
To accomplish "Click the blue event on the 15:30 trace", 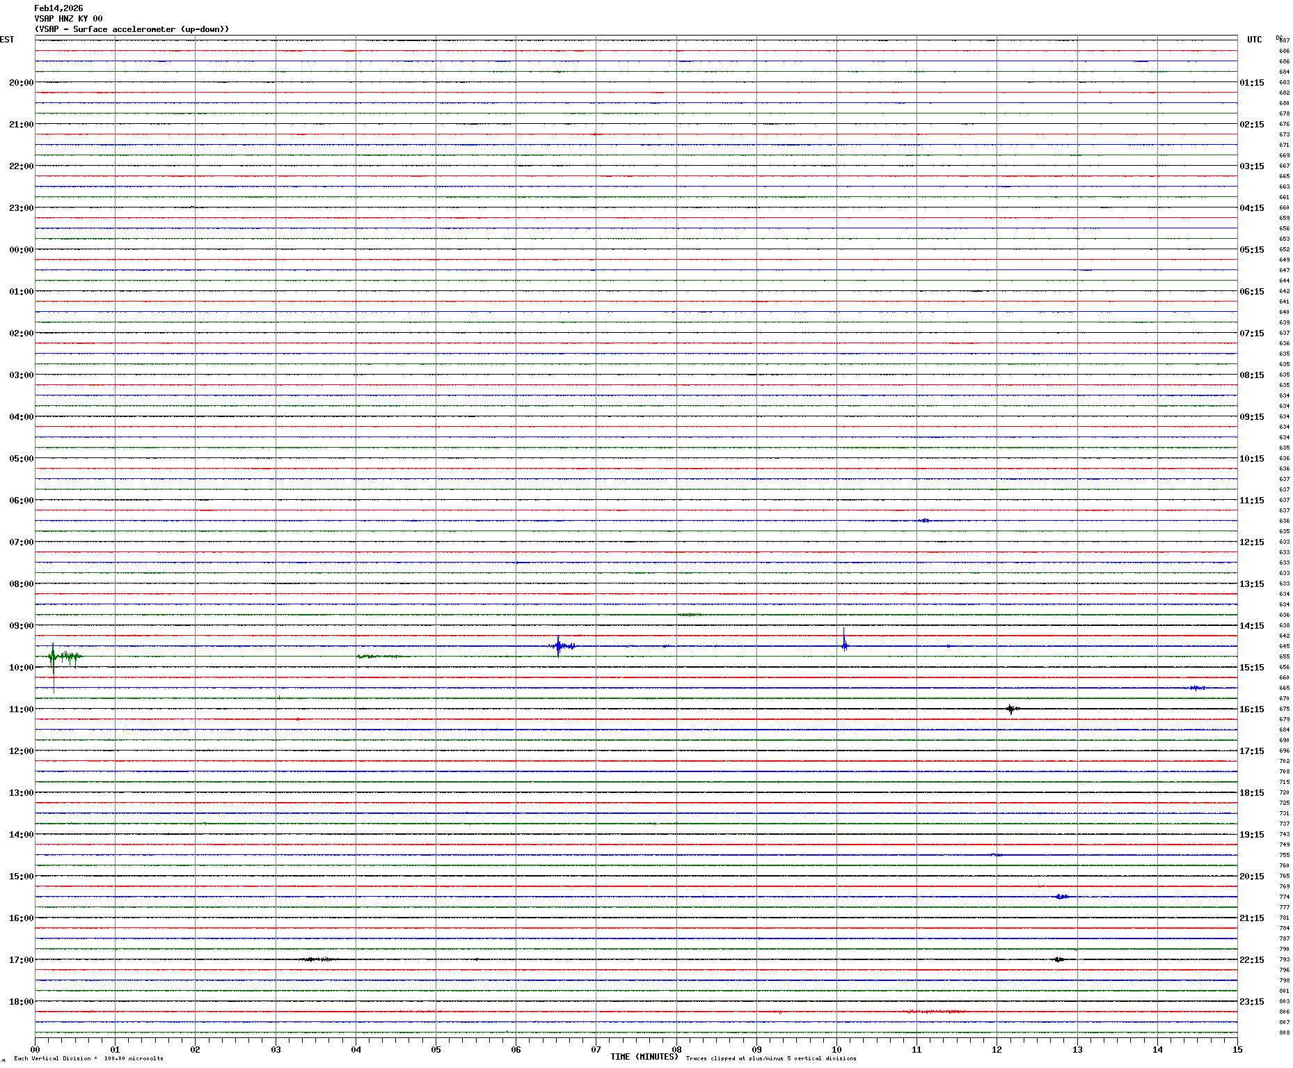I will [x=1061, y=897].
